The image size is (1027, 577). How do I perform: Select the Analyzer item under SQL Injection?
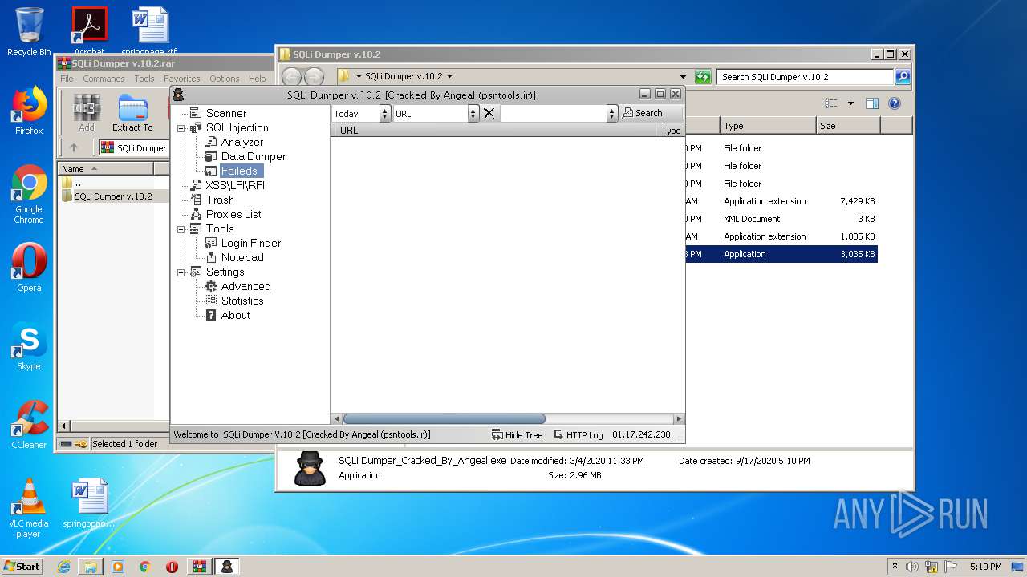tap(242, 142)
